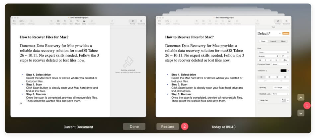This screenshot has height=139, width=316.
Task: Click Comment icon in restored version toolbar
Action: pyautogui.click(x=237, y=21)
